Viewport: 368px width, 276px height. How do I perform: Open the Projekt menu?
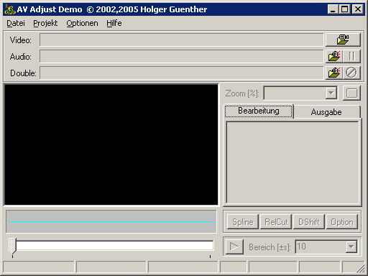click(x=45, y=23)
